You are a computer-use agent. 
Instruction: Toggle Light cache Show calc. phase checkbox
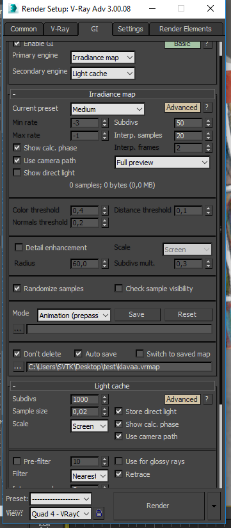click(118, 424)
